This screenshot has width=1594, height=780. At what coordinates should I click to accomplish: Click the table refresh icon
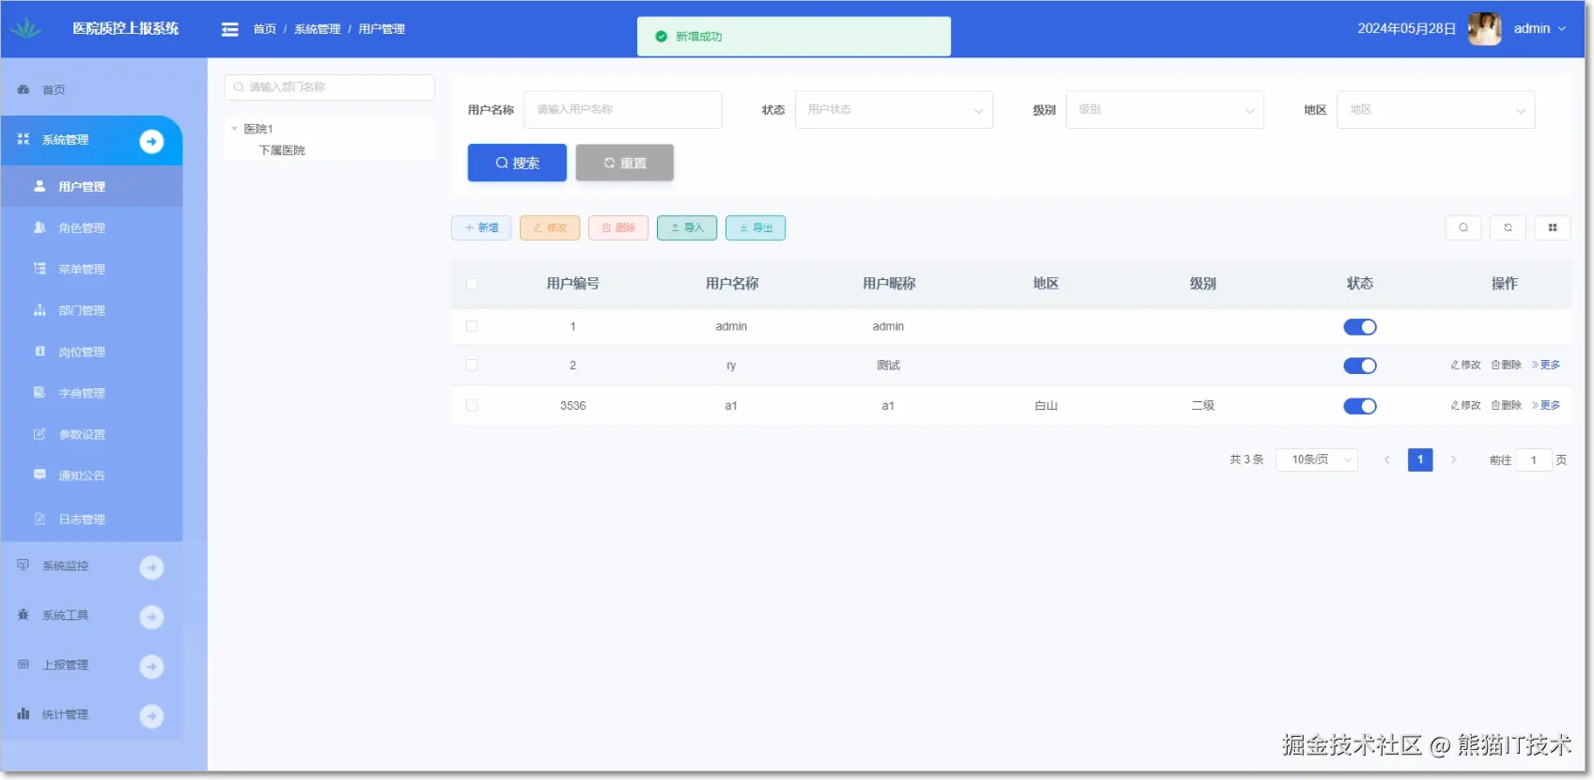(x=1508, y=227)
